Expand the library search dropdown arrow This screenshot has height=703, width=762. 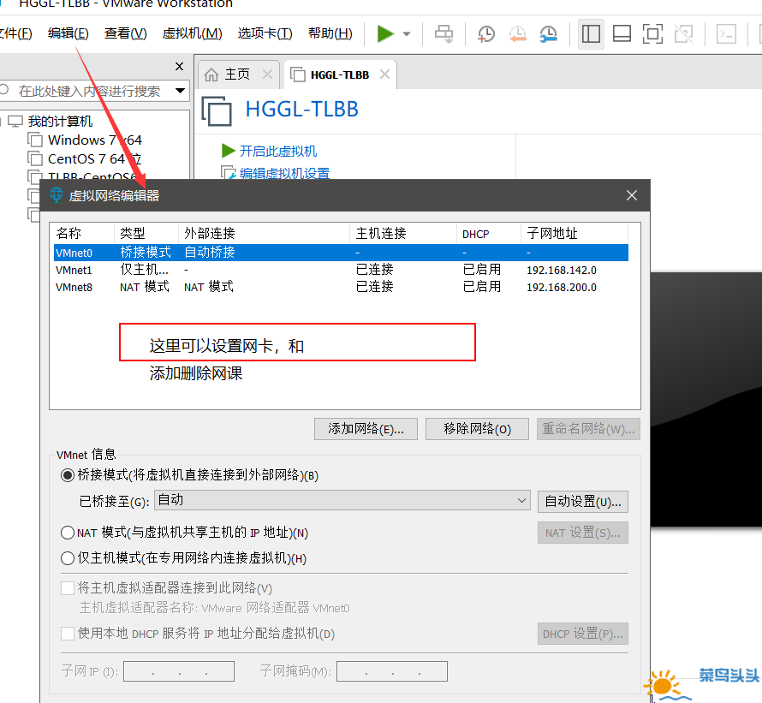tap(181, 91)
